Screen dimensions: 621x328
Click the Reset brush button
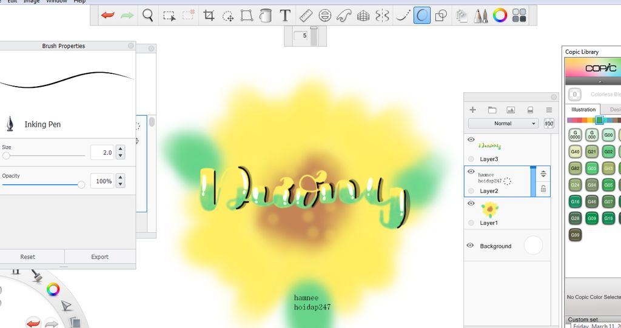coord(28,256)
